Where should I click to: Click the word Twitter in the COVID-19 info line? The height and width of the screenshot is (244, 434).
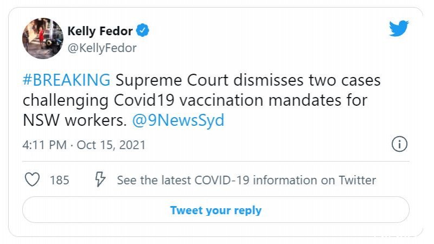(x=358, y=180)
